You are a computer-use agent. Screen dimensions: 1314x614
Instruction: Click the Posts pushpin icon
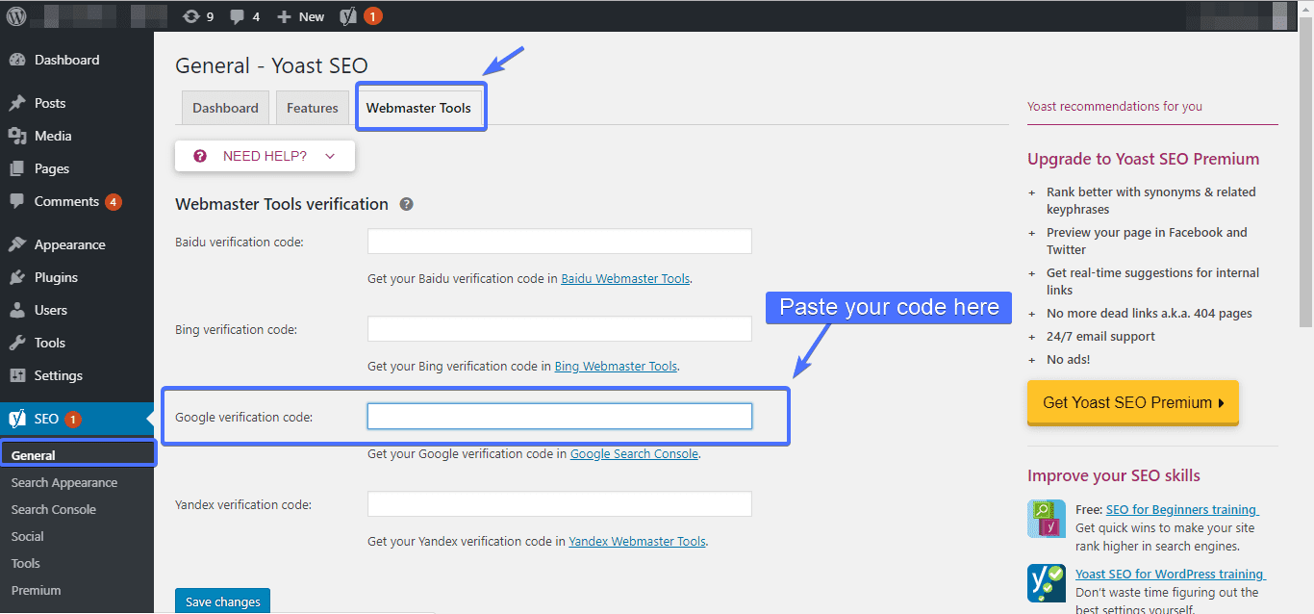(17, 103)
